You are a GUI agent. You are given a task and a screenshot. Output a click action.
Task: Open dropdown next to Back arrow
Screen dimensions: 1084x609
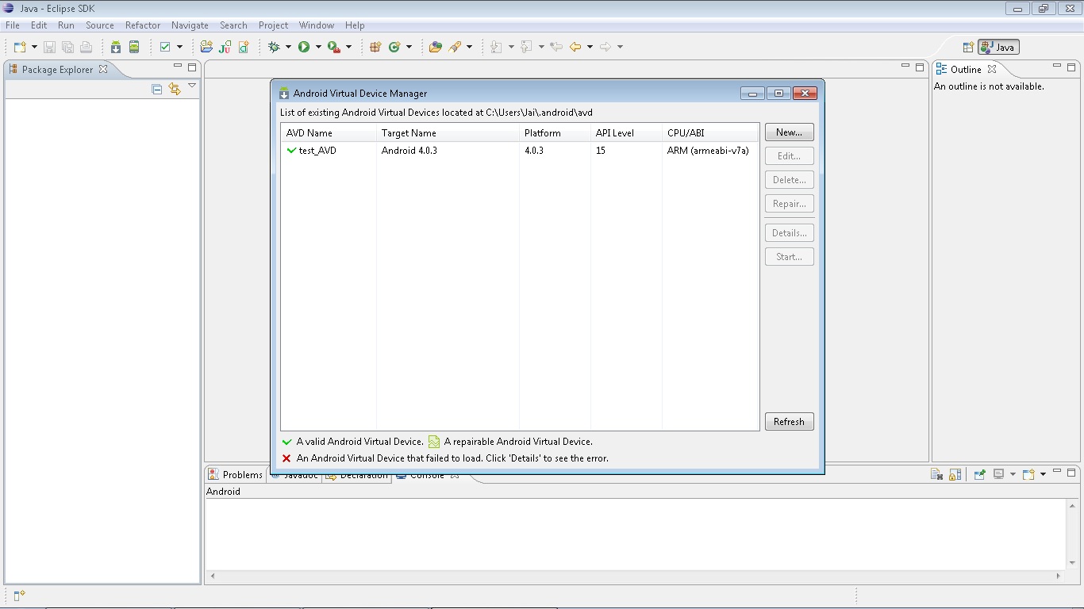[x=590, y=47]
